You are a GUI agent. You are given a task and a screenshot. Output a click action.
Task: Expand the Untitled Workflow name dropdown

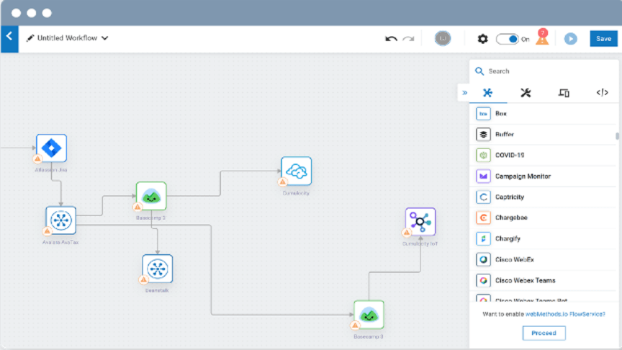pos(105,38)
